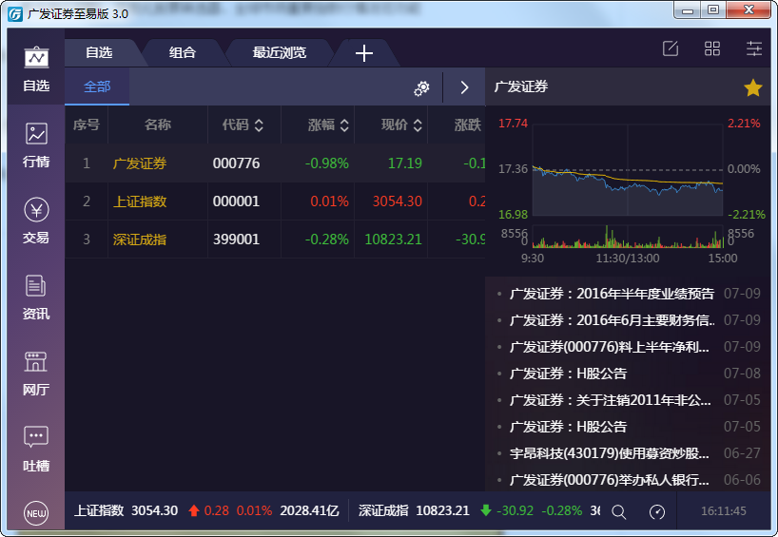Click stock code 000776
Viewport: 778px width, 537px height.
[236, 163]
